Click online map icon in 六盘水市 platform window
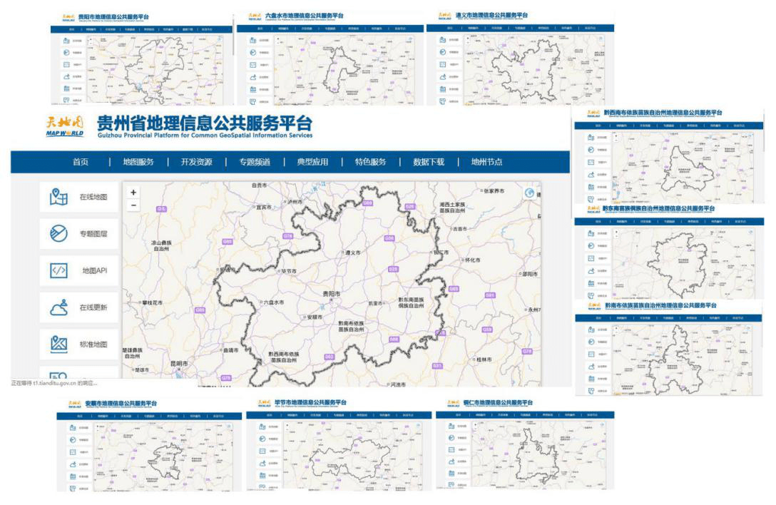Image resolution: width=776 pixels, height=505 pixels. [253, 40]
